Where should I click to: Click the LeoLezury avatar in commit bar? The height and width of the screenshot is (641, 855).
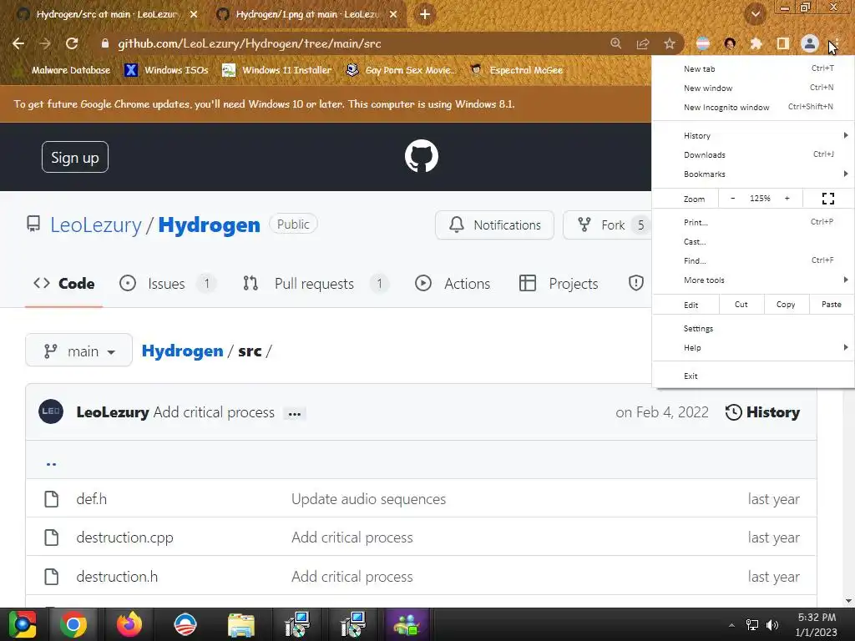(x=51, y=411)
